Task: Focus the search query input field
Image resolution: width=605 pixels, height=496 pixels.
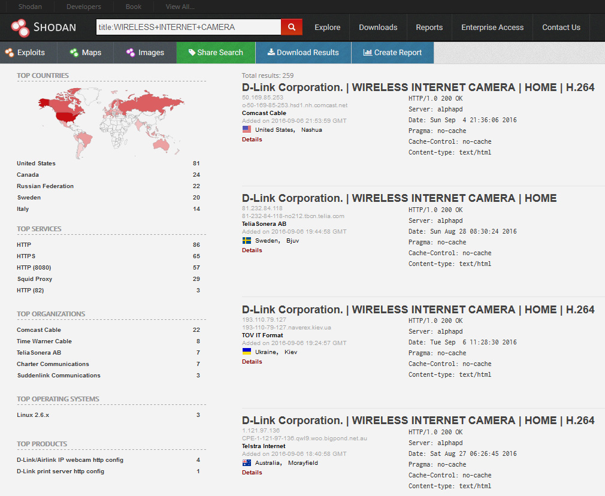Action: [x=189, y=27]
